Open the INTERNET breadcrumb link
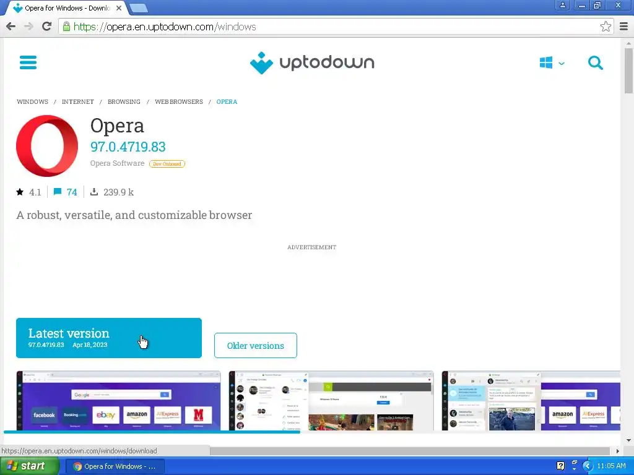This screenshot has width=634, height=475. [x=77, y=102]
